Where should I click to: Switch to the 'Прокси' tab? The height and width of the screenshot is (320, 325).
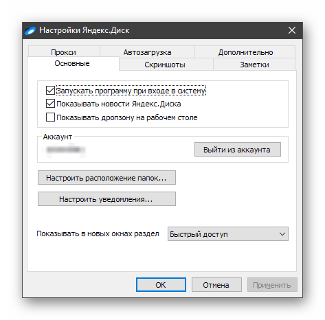click(63, 52)
